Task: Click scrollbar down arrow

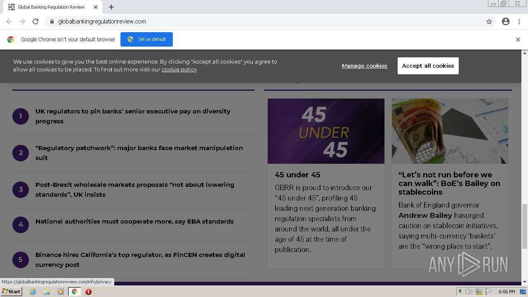Action: click(525, 282)
